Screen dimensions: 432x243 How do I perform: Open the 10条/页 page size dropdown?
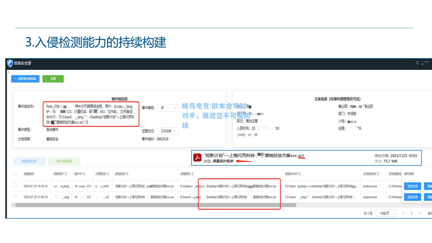coord(386,213)
